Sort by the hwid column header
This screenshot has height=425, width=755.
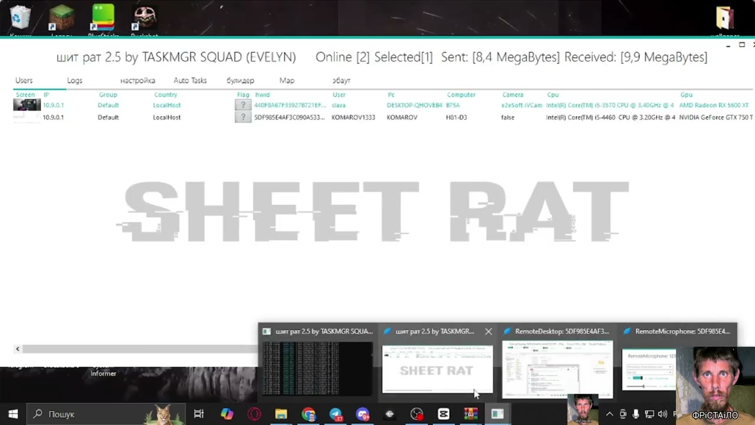(x=262, y=94)
